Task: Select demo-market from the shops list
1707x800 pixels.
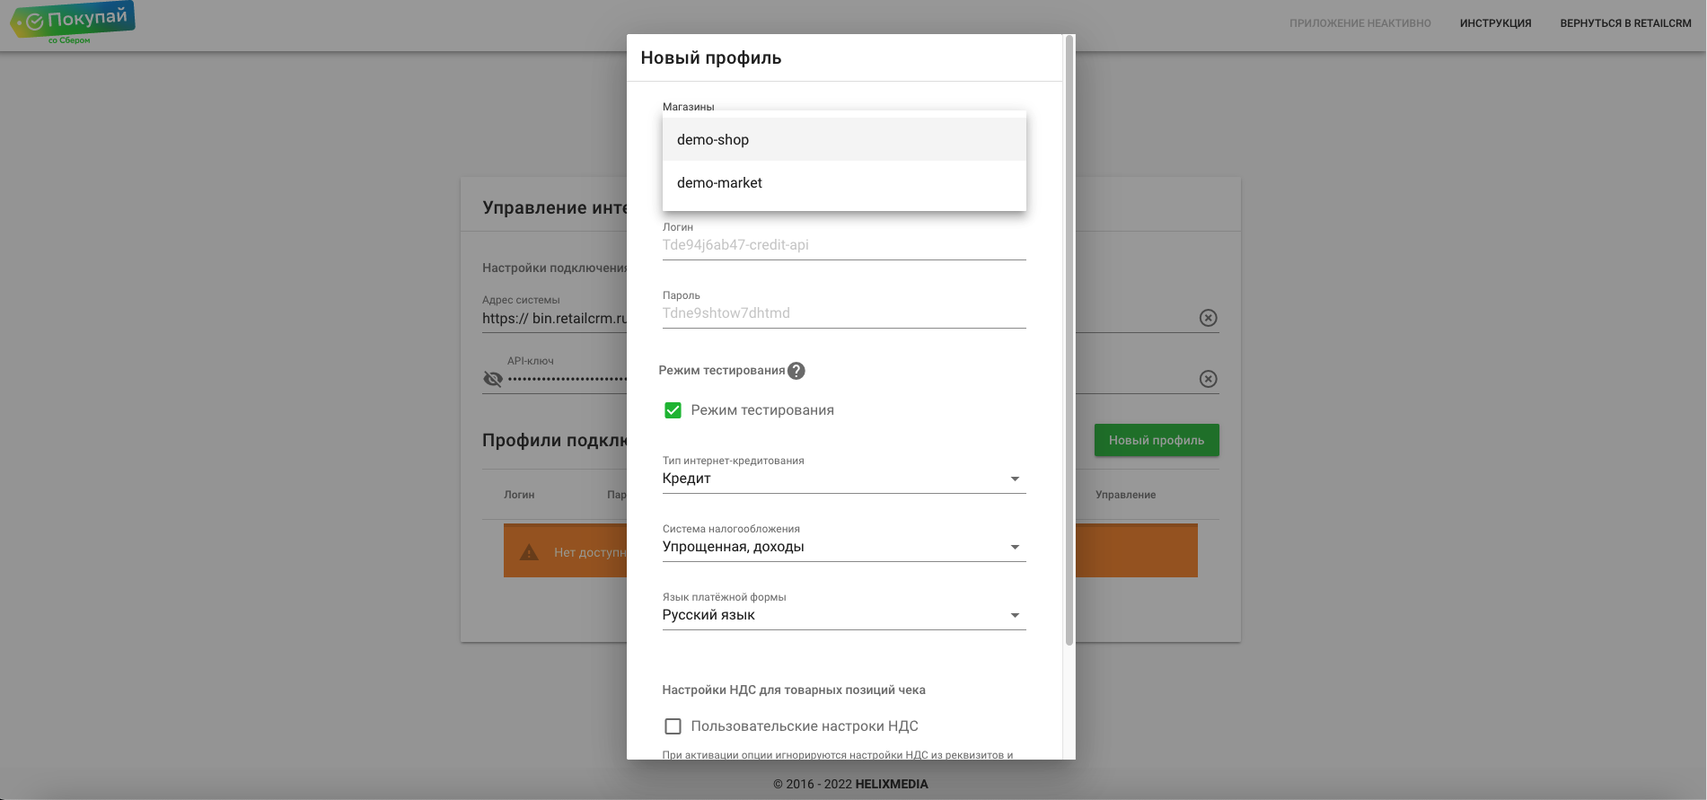Action: pos(844,182)
